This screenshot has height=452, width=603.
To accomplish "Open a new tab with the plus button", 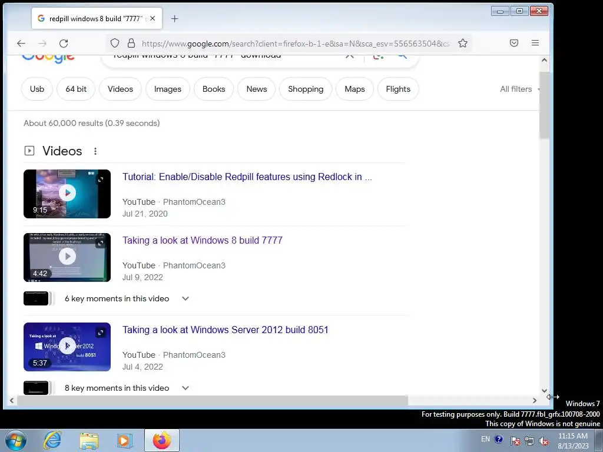I will pyautogui.click(x=174, y=18).
